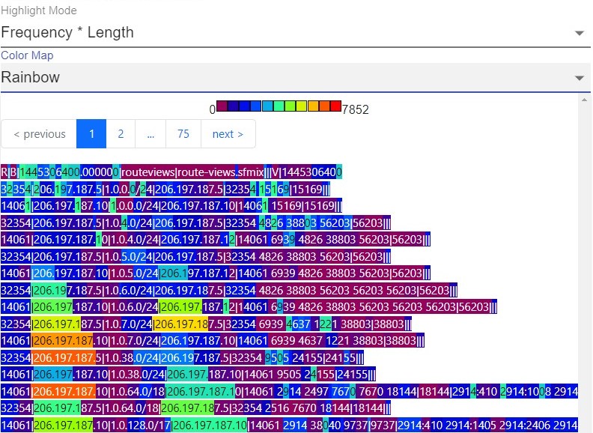Viewport: 593px width, 433px height.
Task: Switch to page 2 in pagination
Action: tap(121, 134)
